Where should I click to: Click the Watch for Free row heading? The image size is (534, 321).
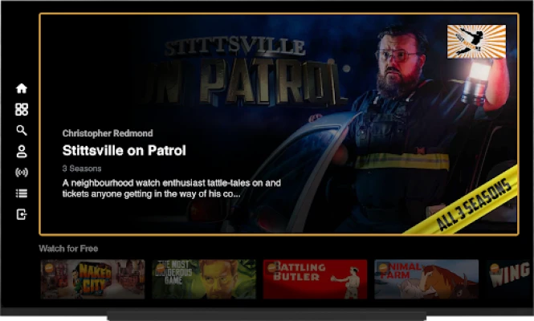pos(68,249)
